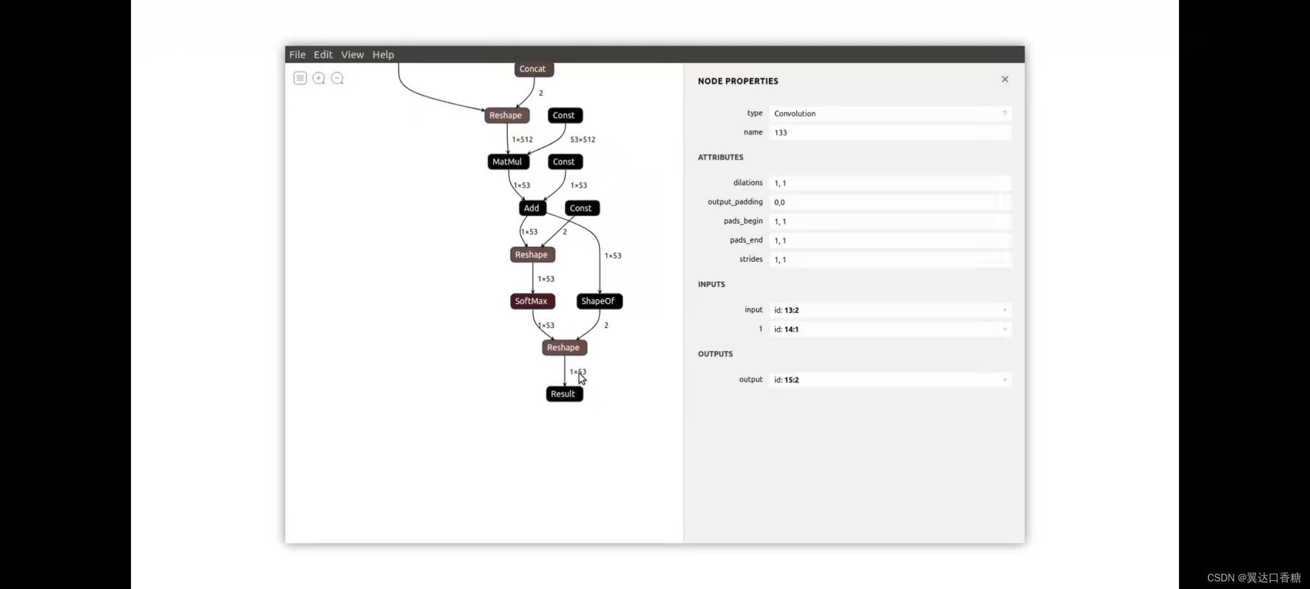The image size is (1310, 589).
Task: Click the name field showing 133
Action: tap(890, 133)
